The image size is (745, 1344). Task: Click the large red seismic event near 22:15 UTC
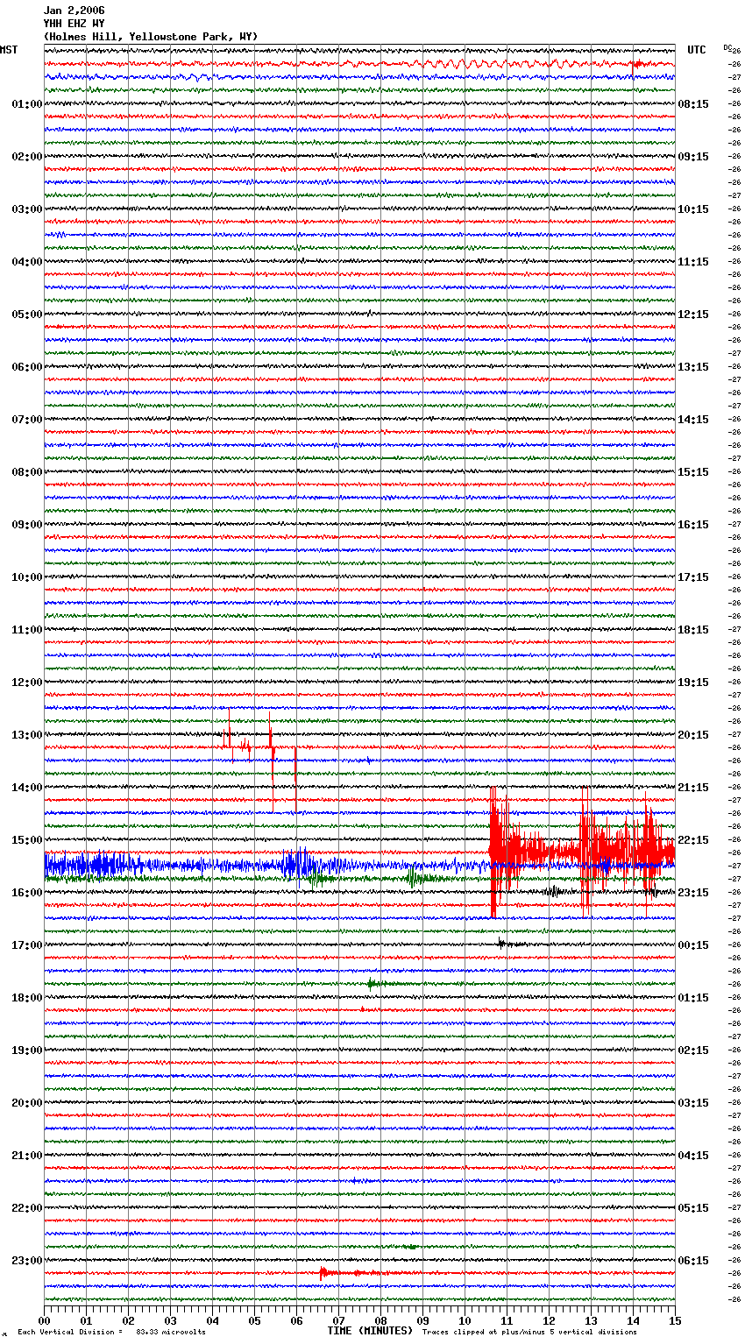tap(582, 852)
